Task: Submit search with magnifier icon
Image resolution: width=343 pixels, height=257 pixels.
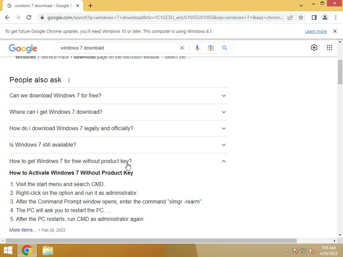Action: point(224,48)
